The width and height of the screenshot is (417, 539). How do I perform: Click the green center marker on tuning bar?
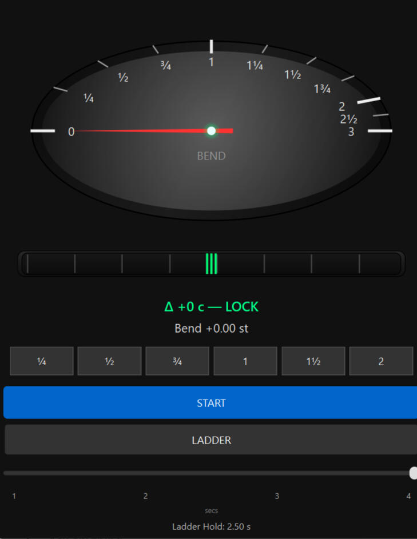point(211,263)
